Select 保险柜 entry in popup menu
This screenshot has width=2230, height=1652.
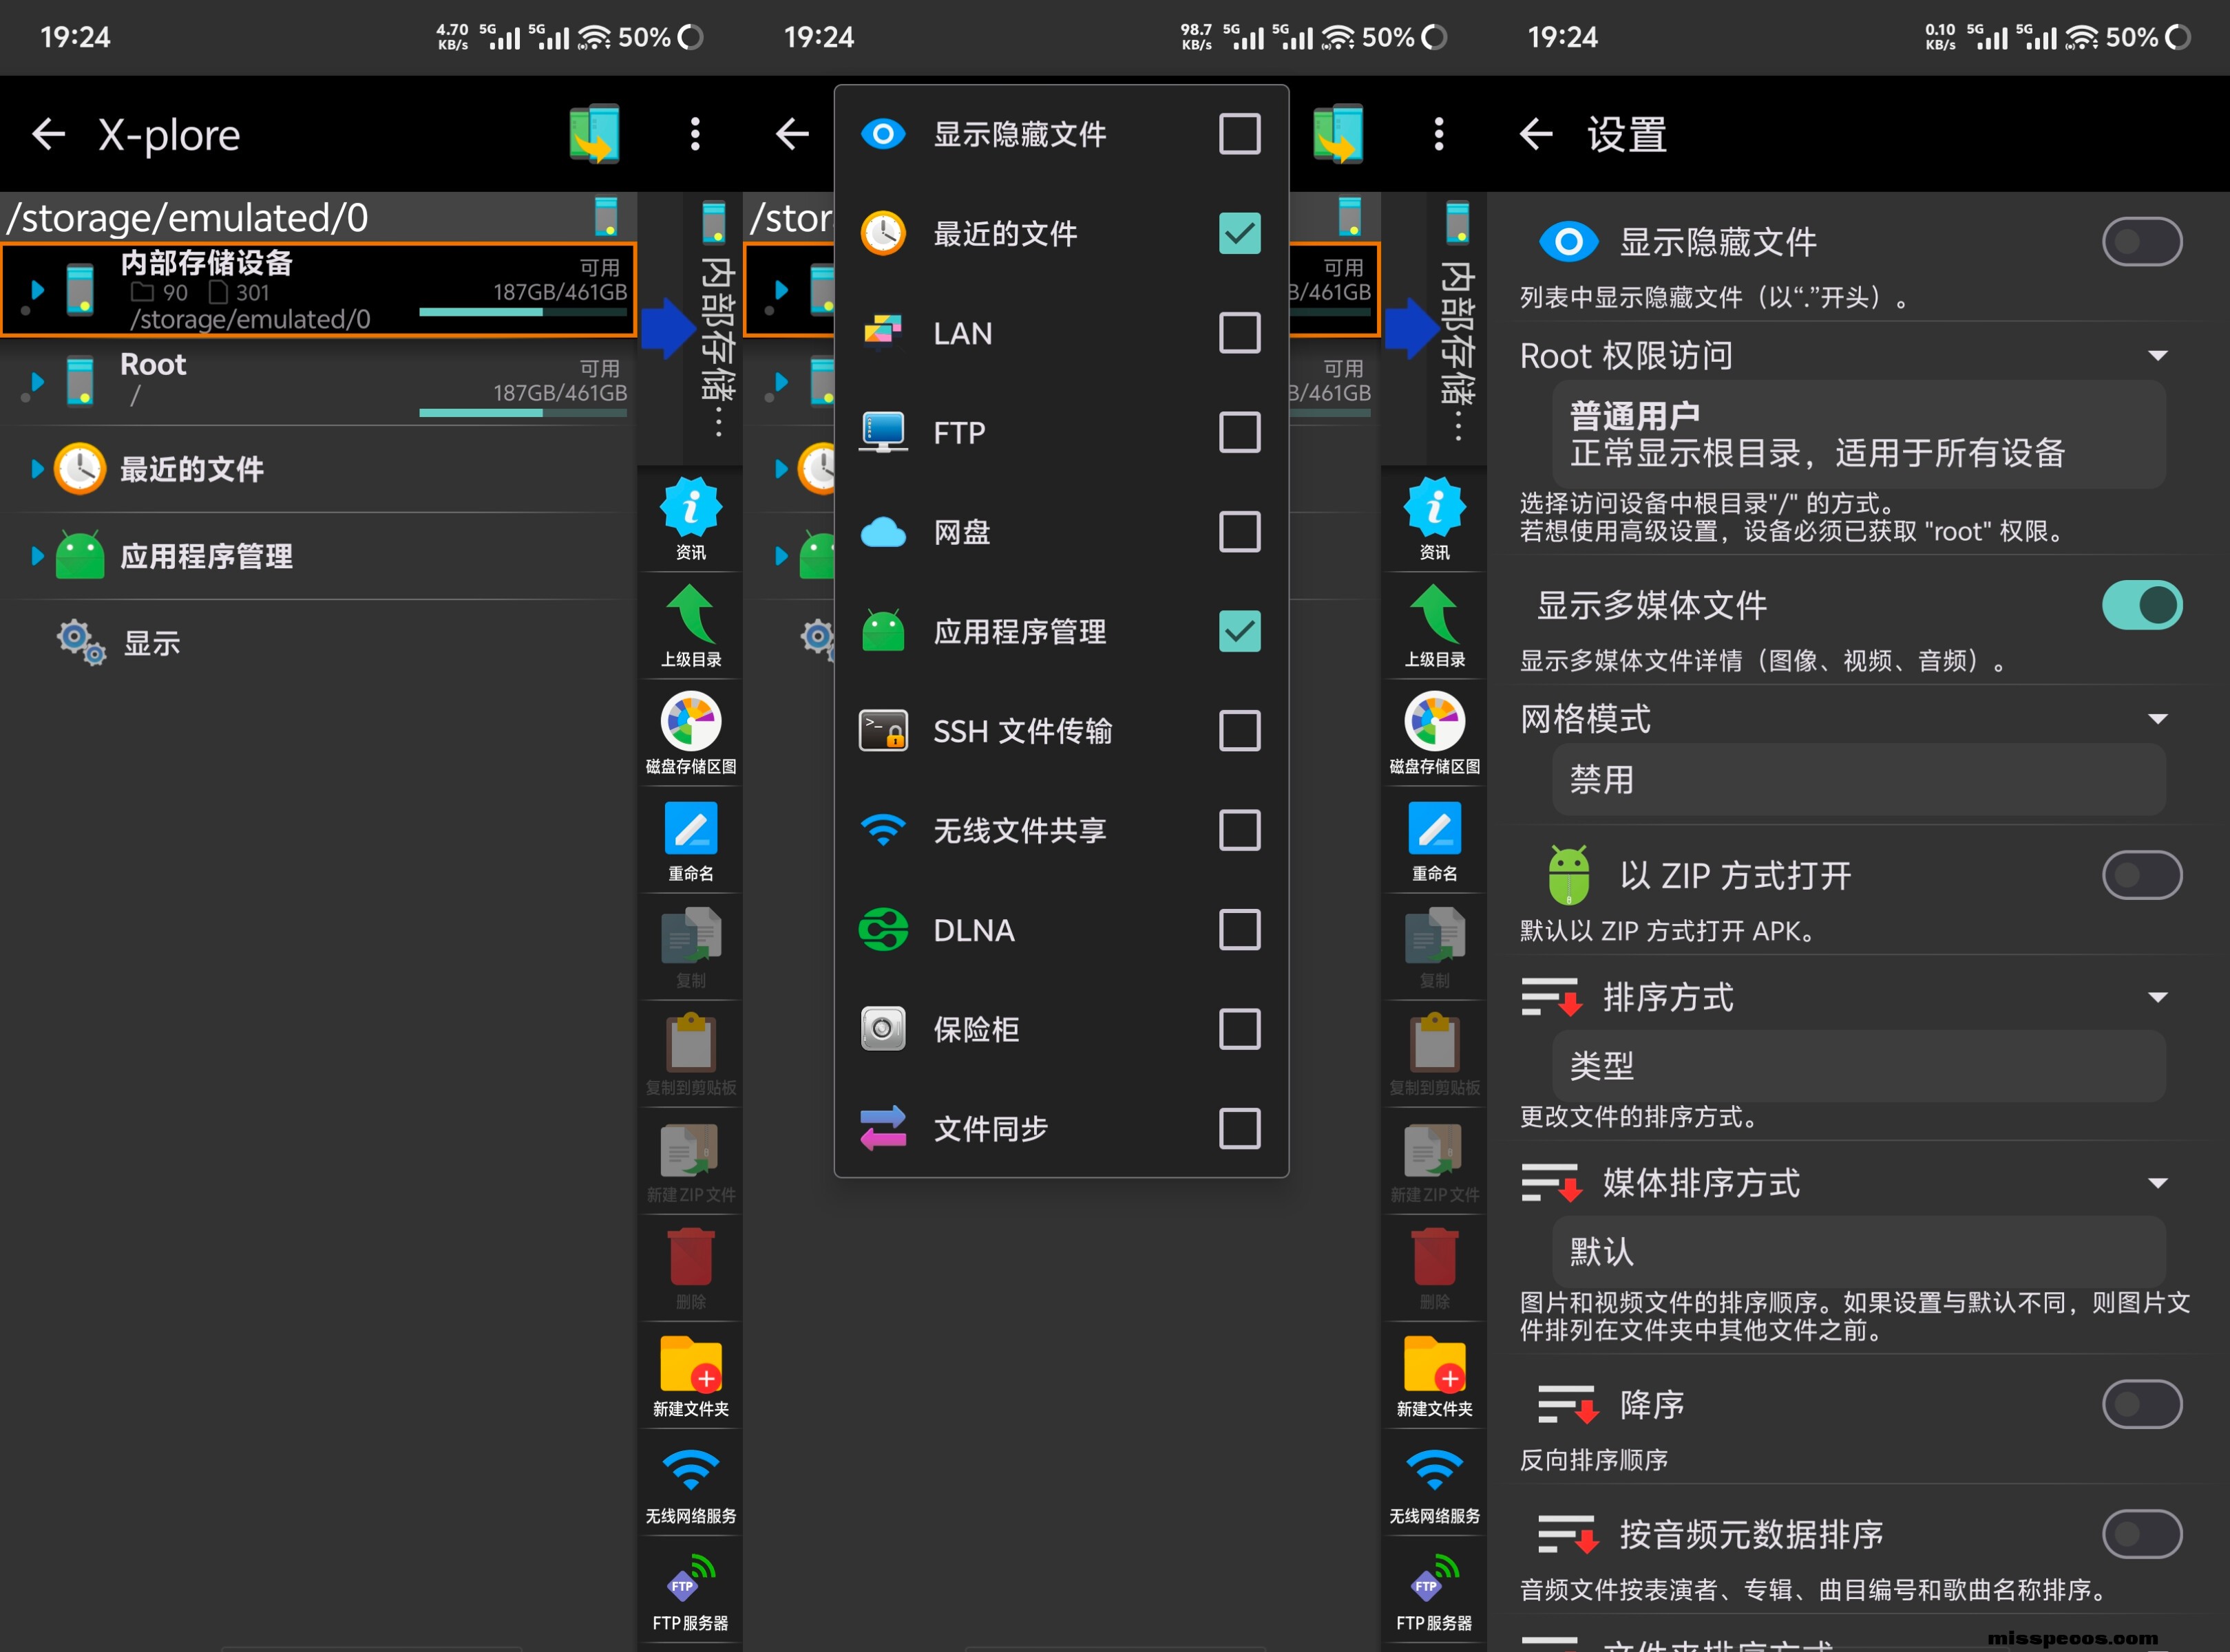click(x=976, y=1029)
